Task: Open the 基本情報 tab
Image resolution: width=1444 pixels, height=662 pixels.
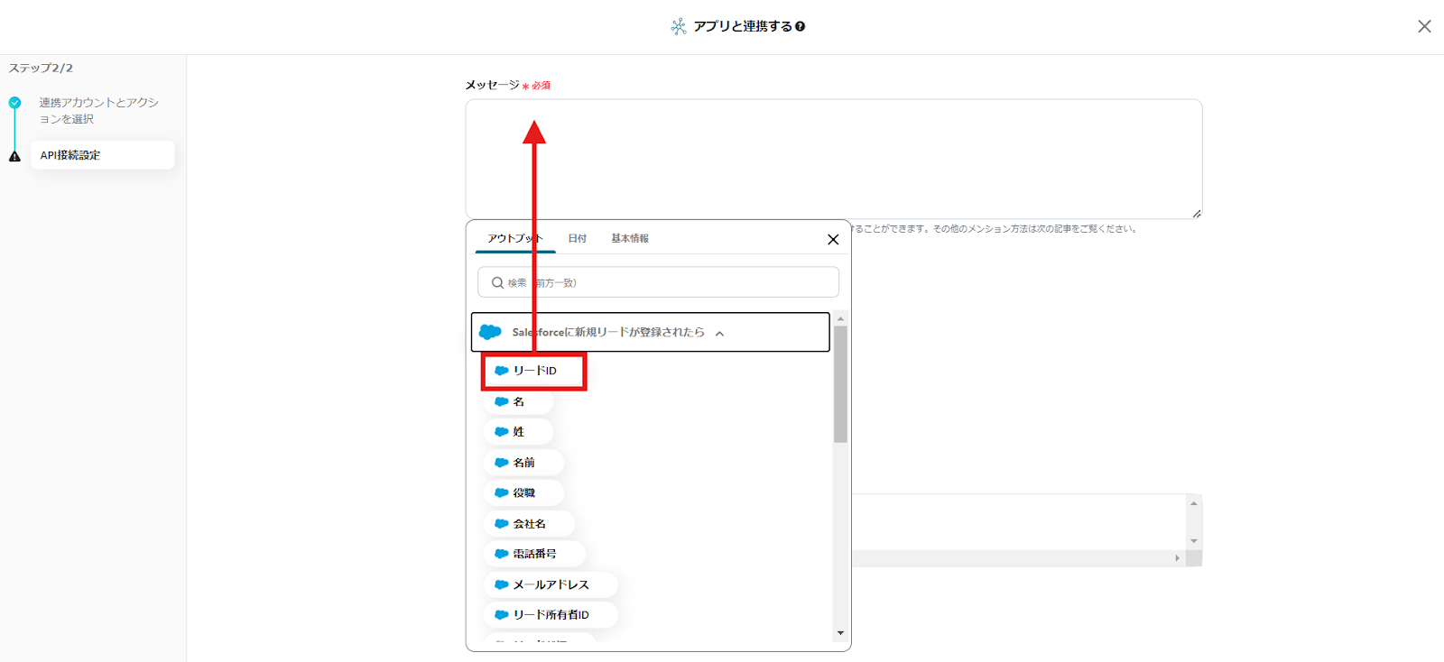Action: pyautogui.click(x=630, y=238)
